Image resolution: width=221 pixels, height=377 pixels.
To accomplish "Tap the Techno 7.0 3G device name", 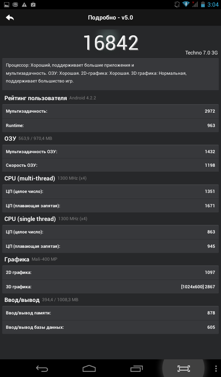I will click(201, 53).
